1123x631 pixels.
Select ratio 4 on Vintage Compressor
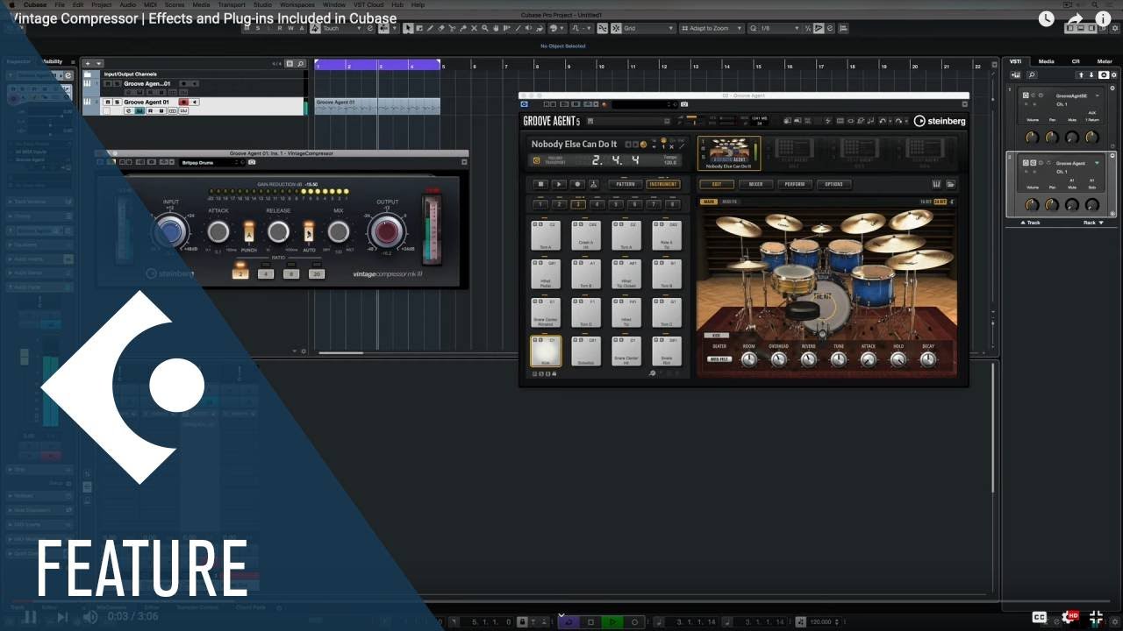click(266, 274)
